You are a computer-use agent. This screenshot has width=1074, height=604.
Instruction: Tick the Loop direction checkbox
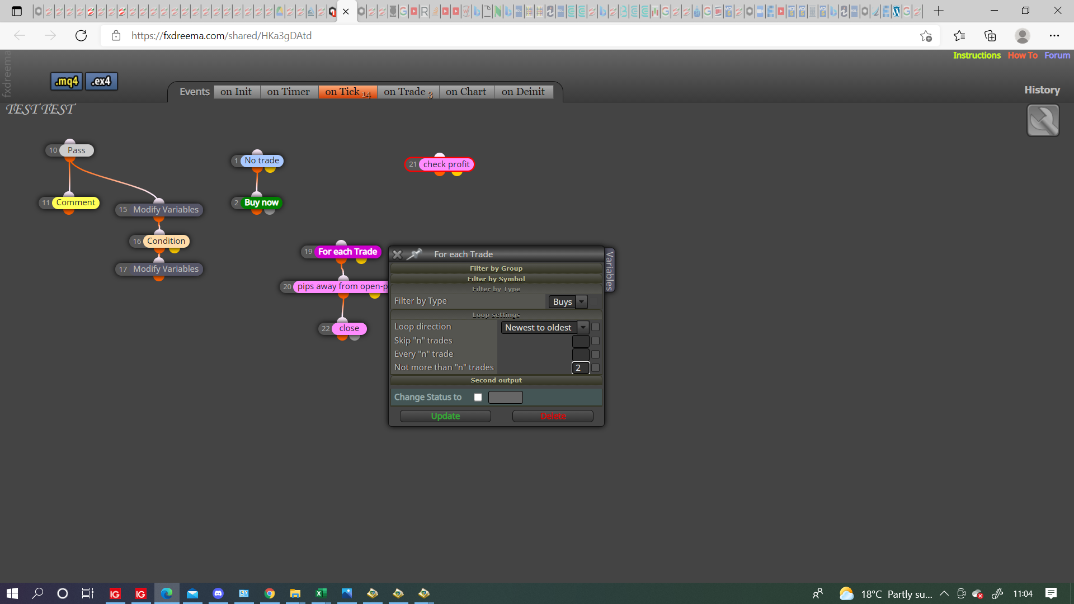(595, 327)
